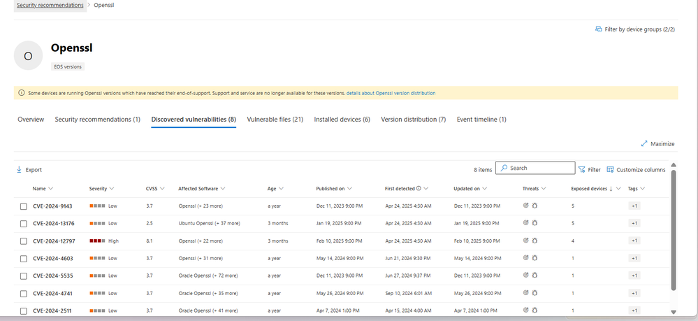This screenshot has width=698, height=321.
Task: Open the CVE-2024-12797 vulnerability entry
Action: point(54,241)
